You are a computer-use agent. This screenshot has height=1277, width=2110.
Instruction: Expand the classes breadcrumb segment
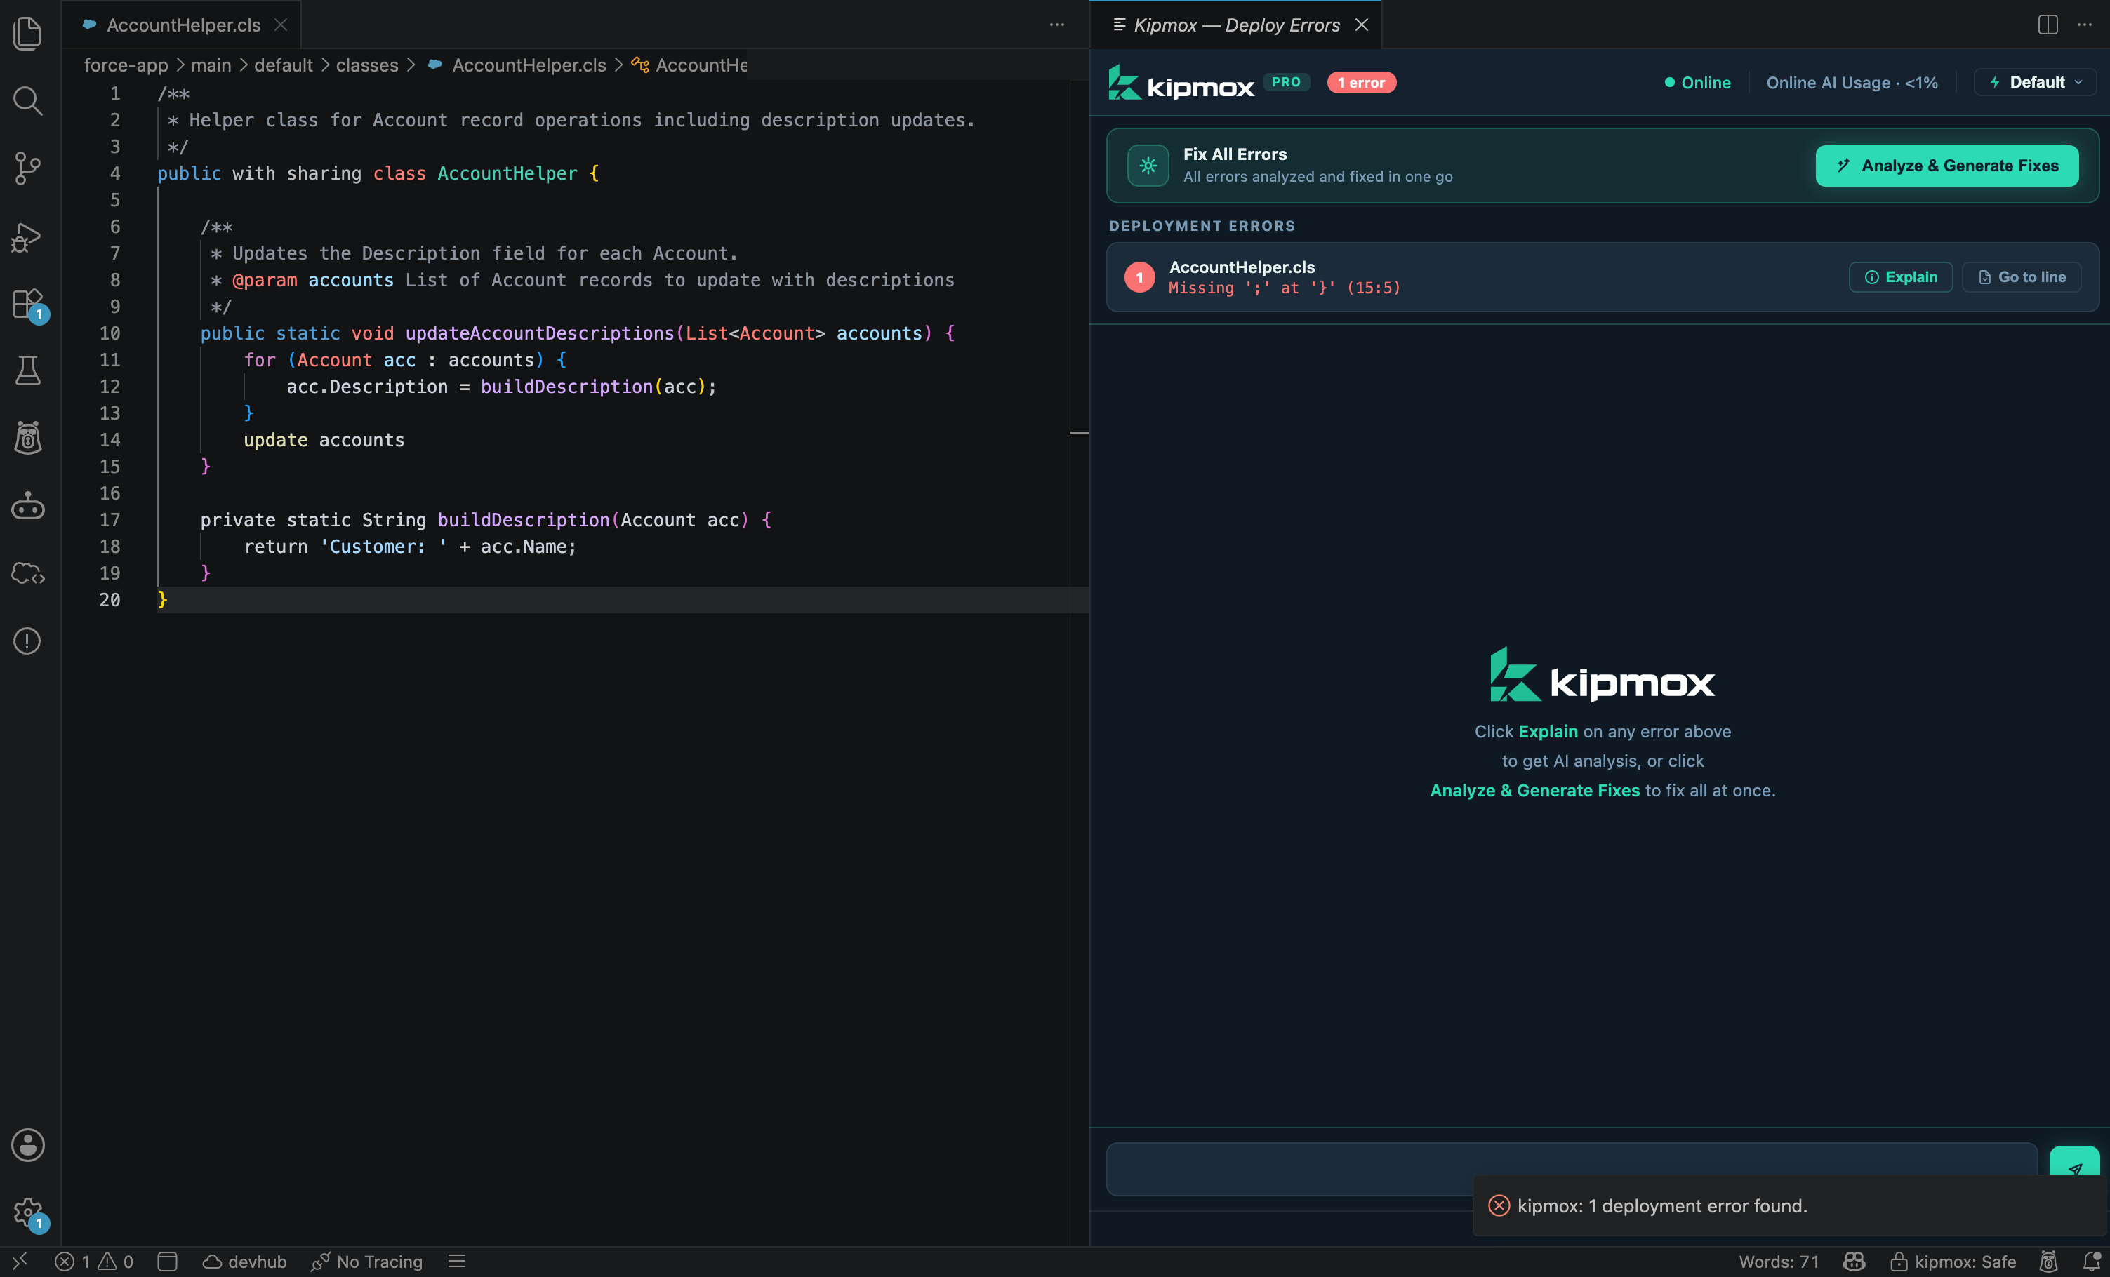click(x=366, y=65)
